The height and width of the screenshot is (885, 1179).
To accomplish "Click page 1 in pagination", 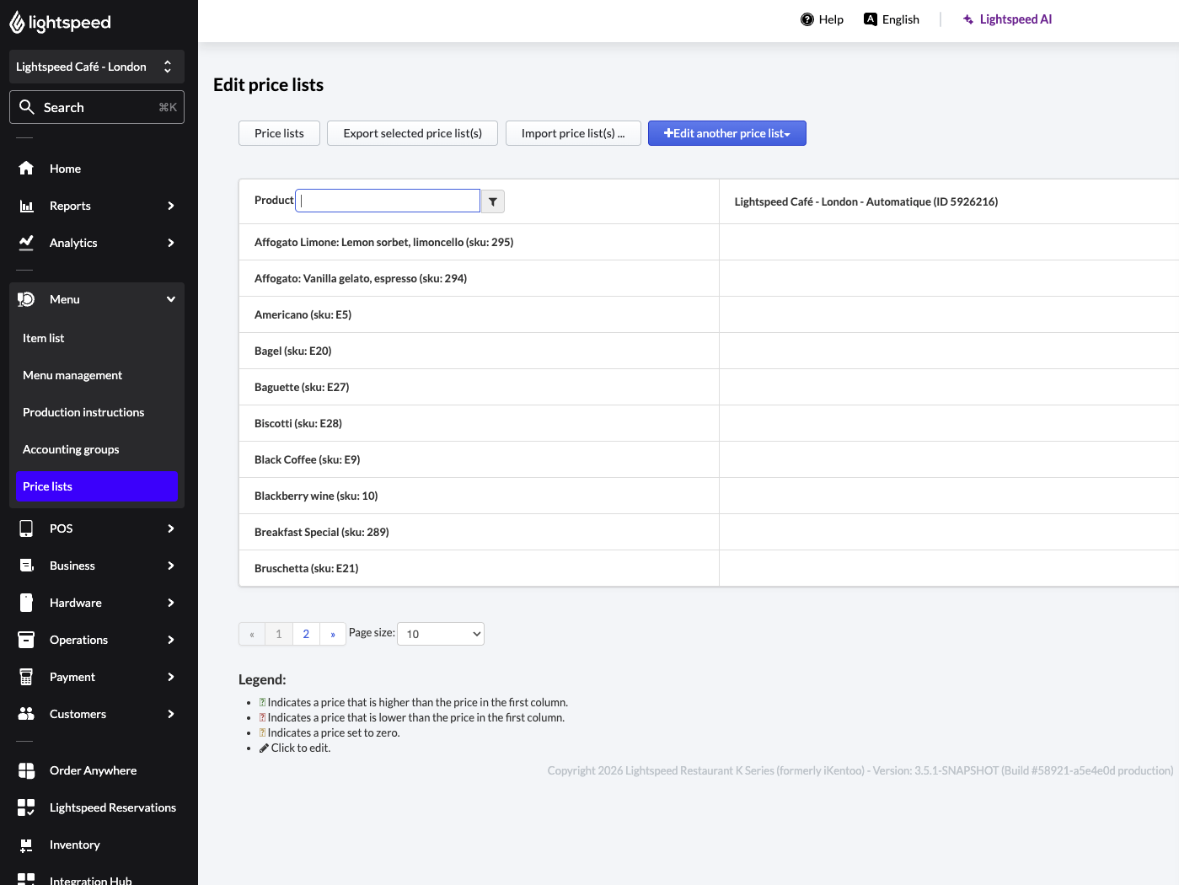I will pos(279,634).
